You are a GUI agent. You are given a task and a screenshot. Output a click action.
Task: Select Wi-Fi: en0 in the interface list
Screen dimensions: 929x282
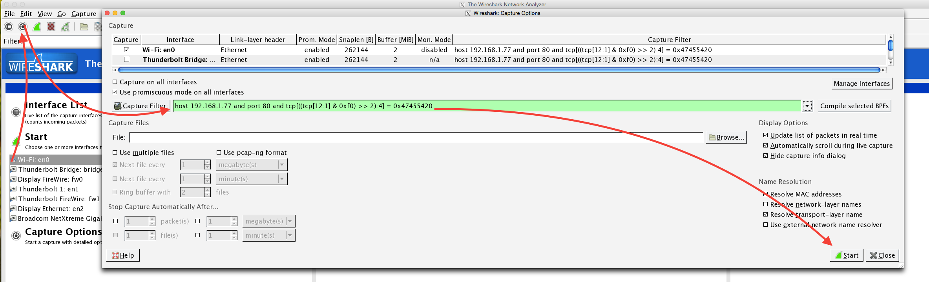pyautogui.click(x=56, y=160)
